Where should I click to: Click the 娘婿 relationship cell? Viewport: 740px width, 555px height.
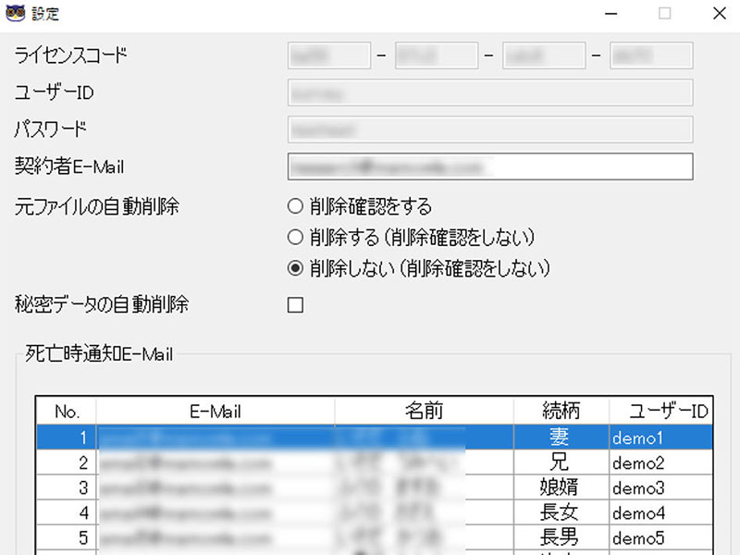coord(561,487)
